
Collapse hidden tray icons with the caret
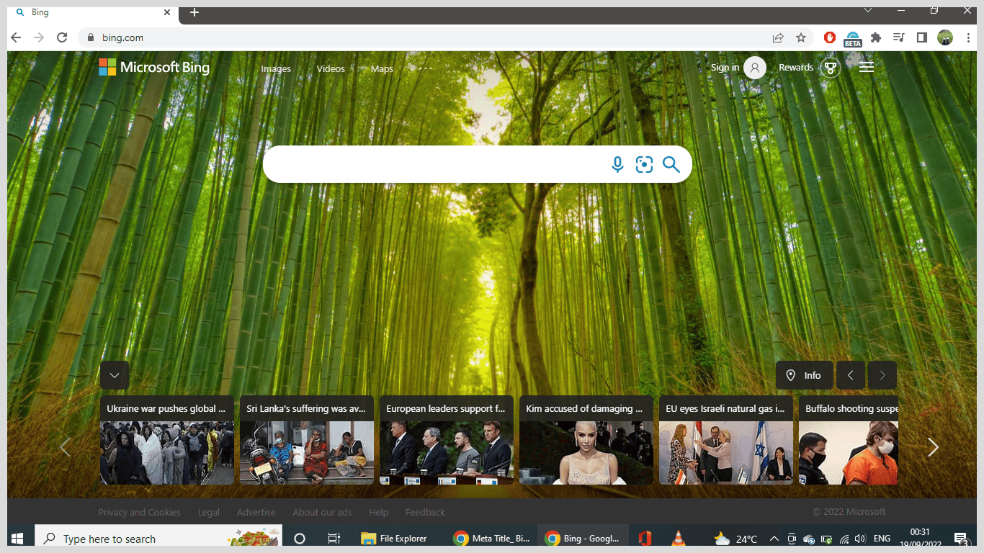773,538
